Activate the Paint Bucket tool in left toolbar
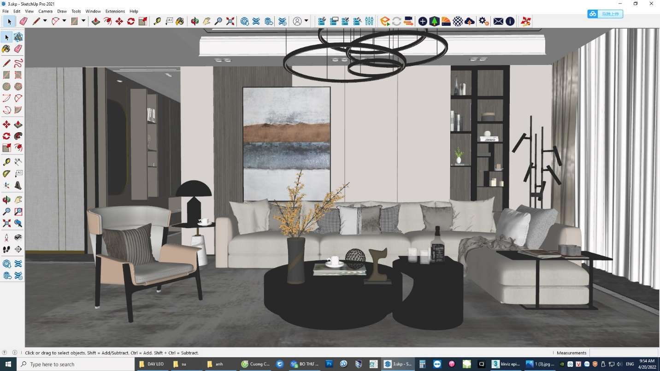This screenshot has height=371, width=660. coord(6,49)
